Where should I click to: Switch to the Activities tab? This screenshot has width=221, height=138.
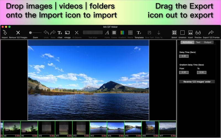click(x=187, y=42)
